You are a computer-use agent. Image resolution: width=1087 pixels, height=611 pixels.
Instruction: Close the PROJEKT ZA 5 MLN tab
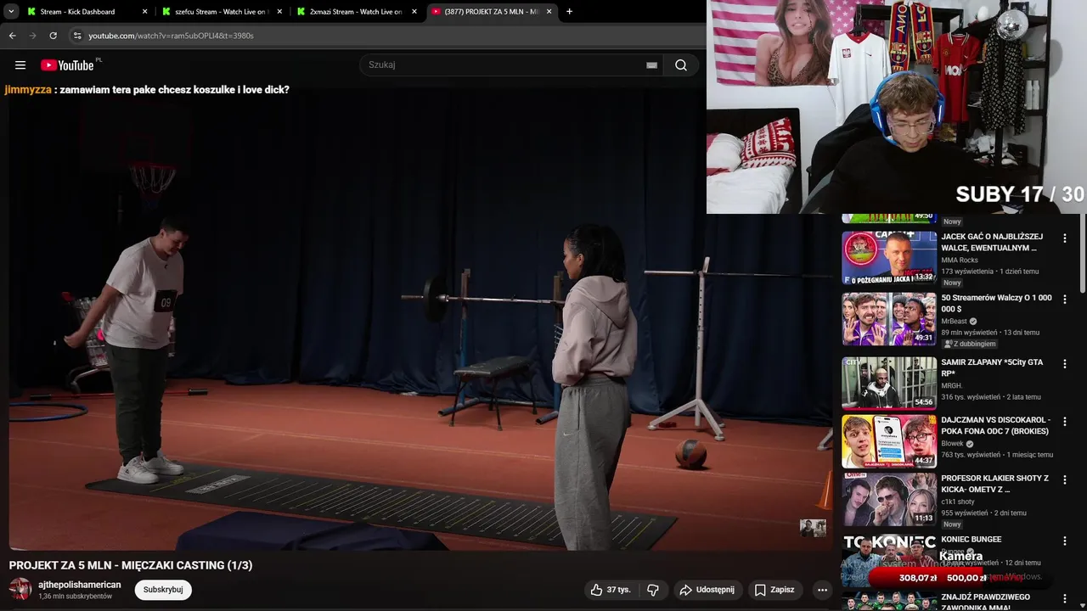click(x=549, y=12)
